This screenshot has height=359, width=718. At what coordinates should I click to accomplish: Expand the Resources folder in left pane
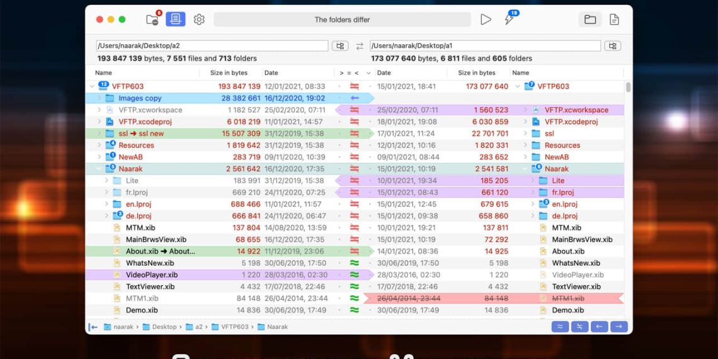(99, 145)
